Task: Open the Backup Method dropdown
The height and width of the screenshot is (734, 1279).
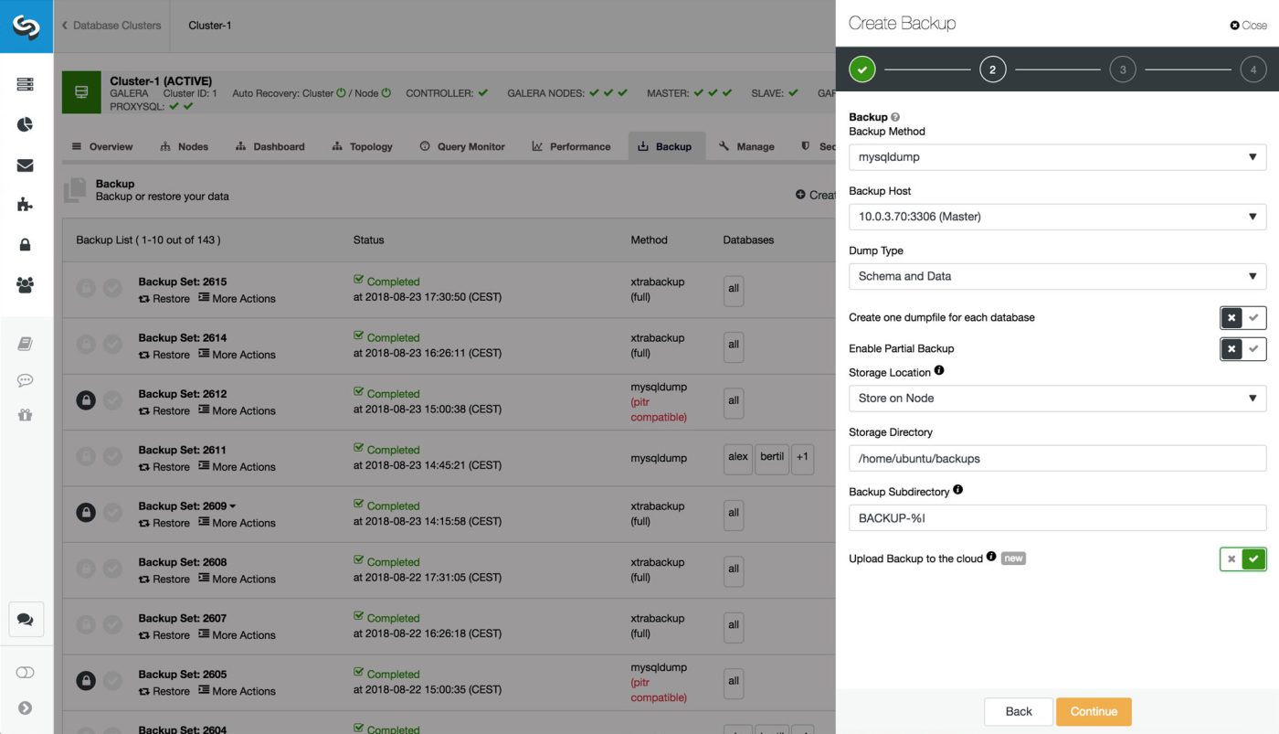Action: pyautogui.click(x=1057, y=157)
